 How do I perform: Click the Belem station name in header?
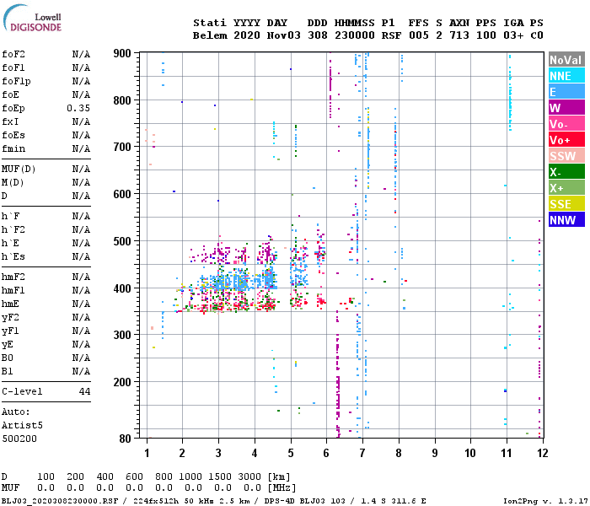[210, 35]
